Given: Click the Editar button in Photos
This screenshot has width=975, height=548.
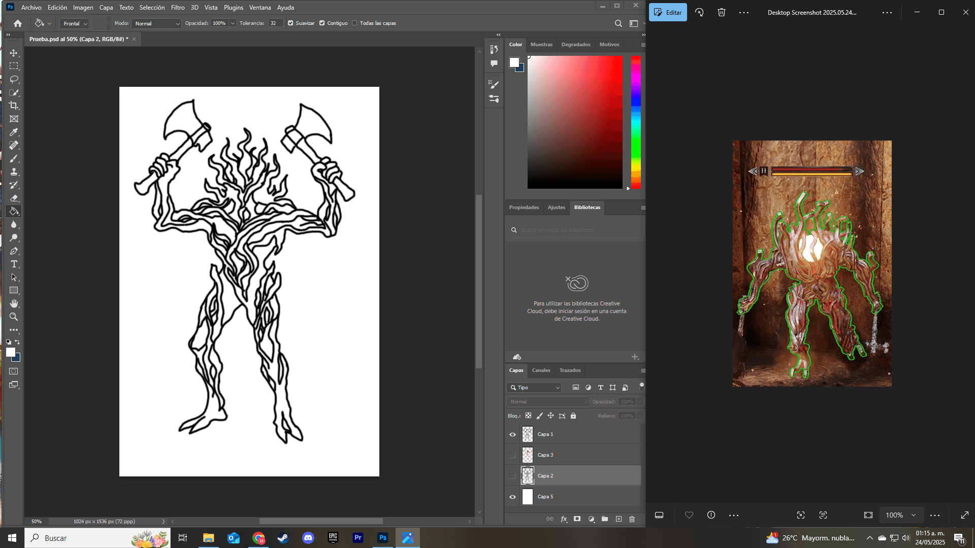Looking at the screenshot, I should (668, 13).
